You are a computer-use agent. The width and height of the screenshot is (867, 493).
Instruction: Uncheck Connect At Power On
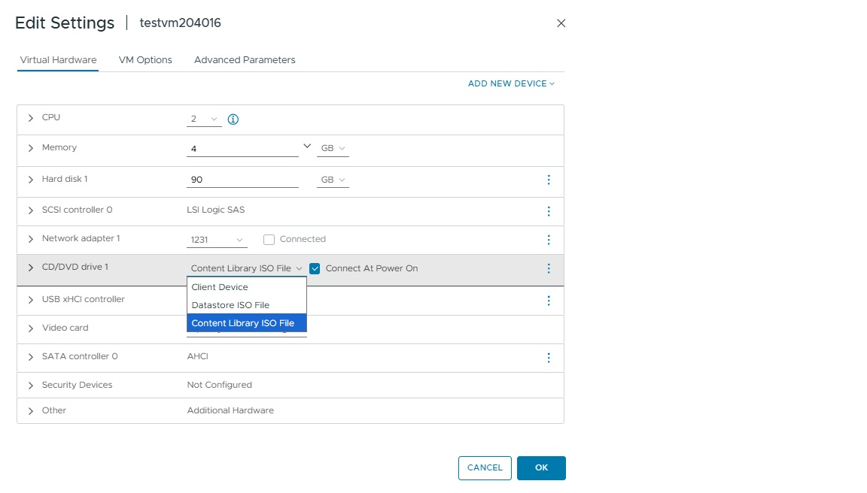pos(314,268)
